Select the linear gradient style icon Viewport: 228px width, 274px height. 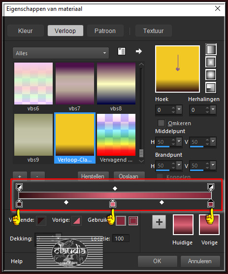[211, 49]
